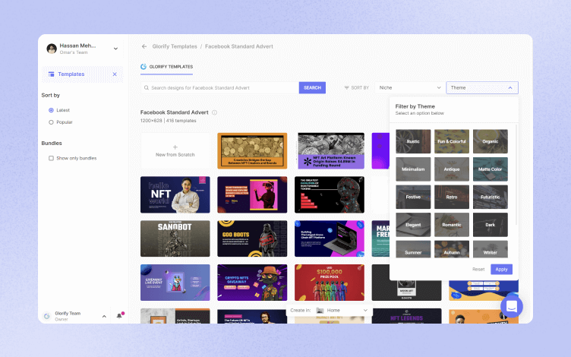Open the chat support bubble
571x357 pixels.
coord(512,306)
